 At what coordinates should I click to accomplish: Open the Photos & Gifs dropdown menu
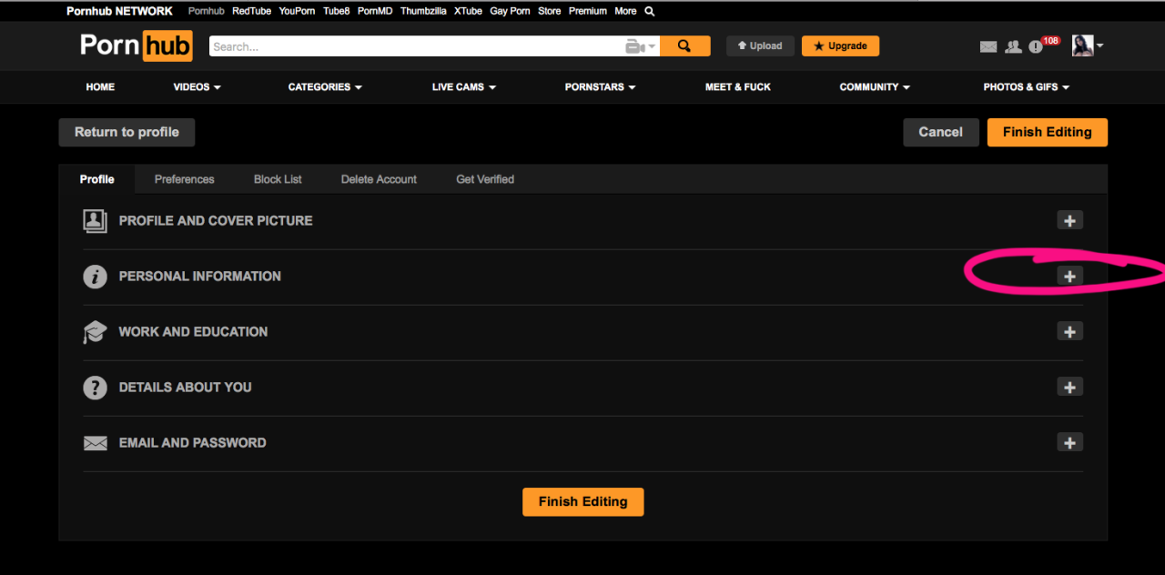point(1026,87)
